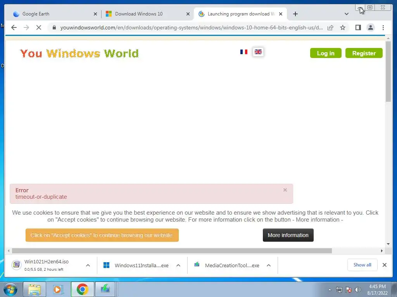
Task: Click the forward navigation arrow
Action: [x=26, y=27]
